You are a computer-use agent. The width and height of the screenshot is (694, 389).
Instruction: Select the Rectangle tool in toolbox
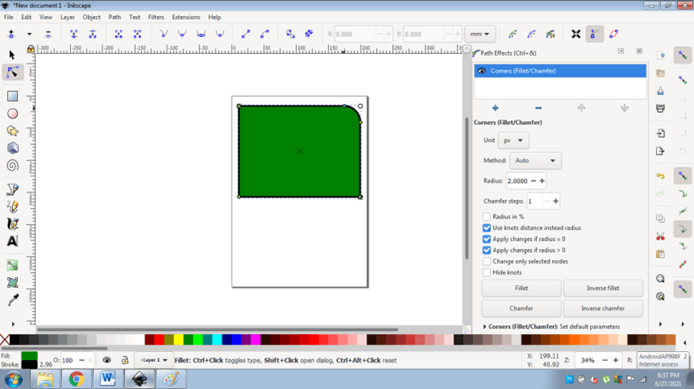[12, 96]
